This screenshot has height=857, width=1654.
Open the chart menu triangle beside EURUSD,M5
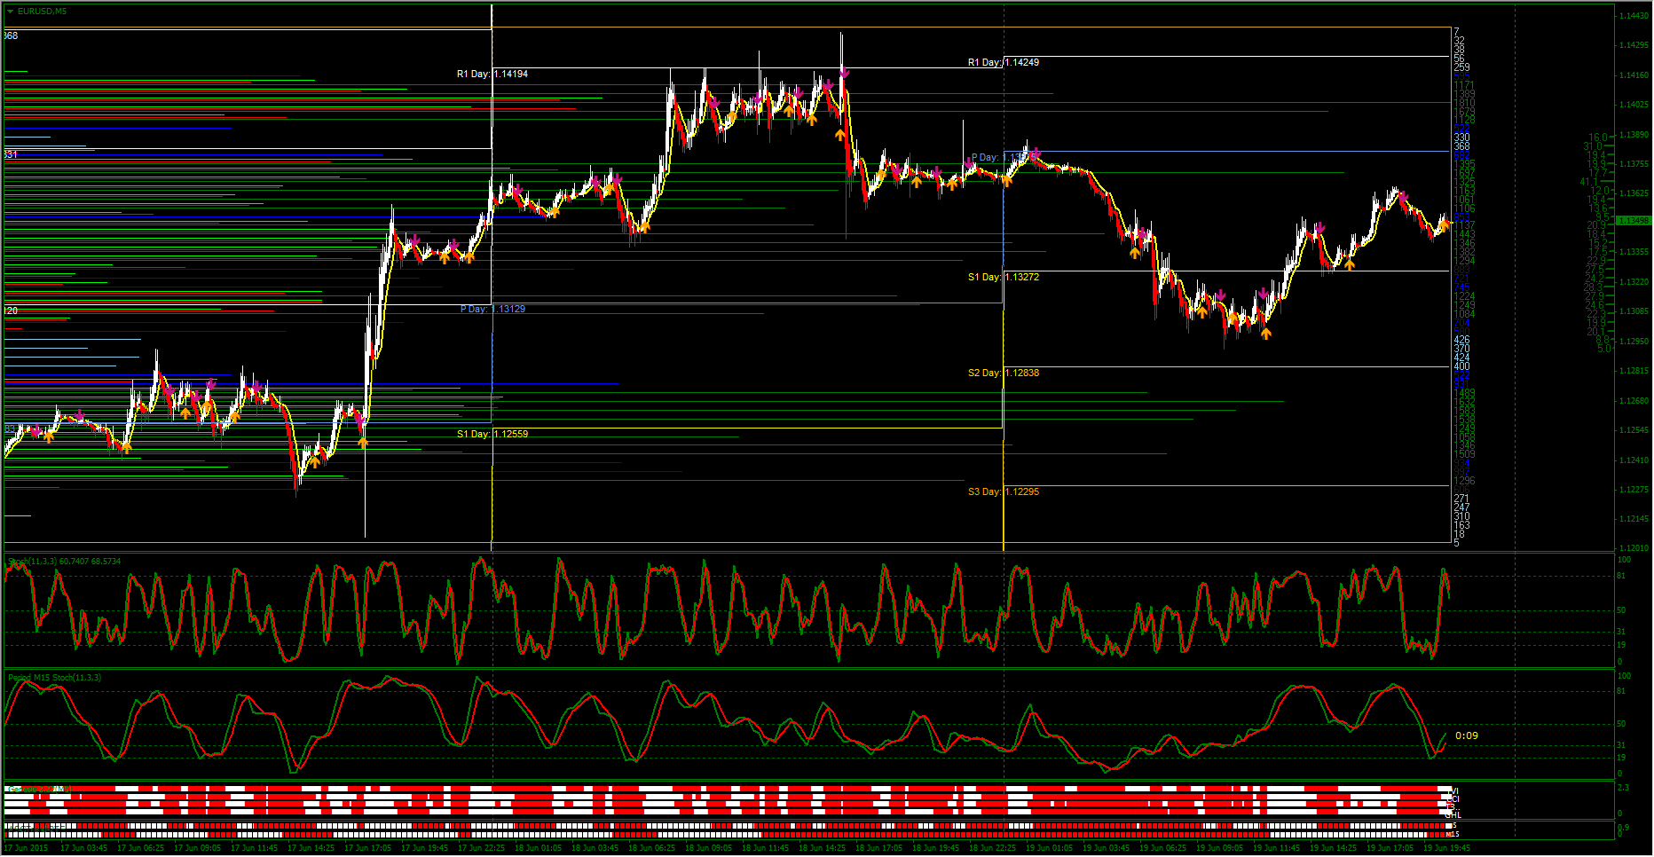10,12
